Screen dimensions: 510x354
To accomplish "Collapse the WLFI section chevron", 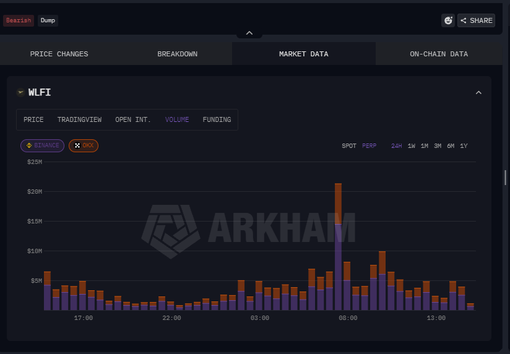I will tap(478, 93).
